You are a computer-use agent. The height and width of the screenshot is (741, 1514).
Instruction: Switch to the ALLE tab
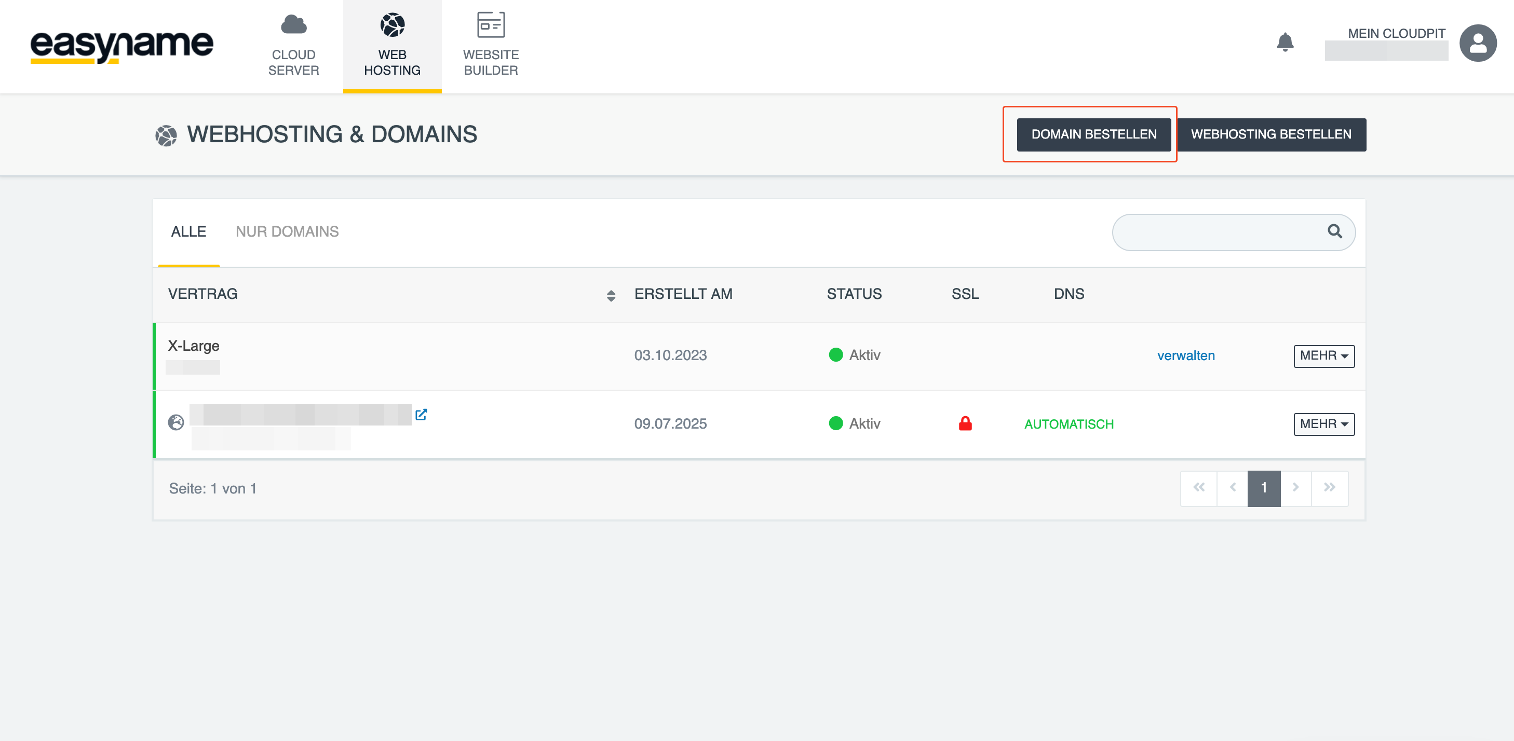[188, 231]
